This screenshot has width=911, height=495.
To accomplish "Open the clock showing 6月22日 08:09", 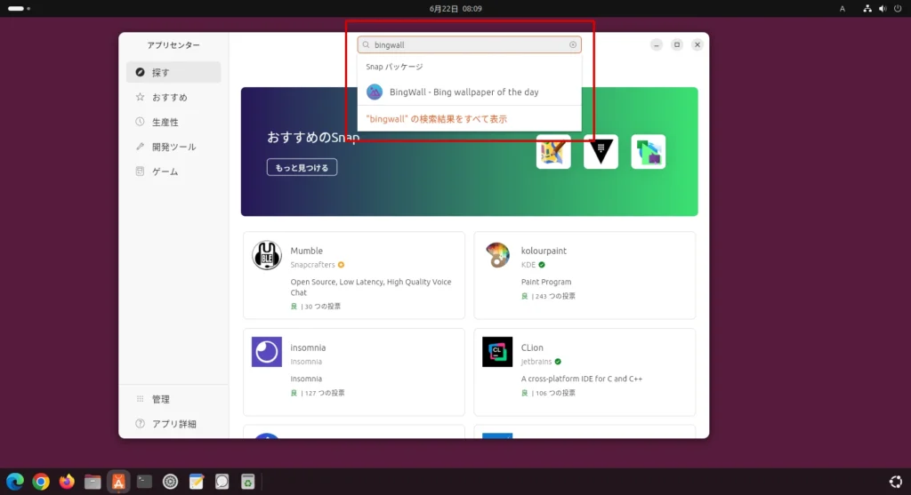I will tap(455, 9).
